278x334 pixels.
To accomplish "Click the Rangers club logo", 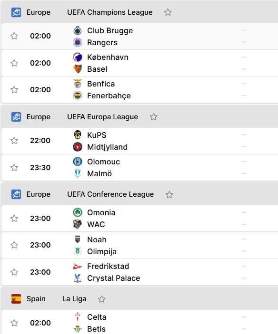I will point(78,42).
